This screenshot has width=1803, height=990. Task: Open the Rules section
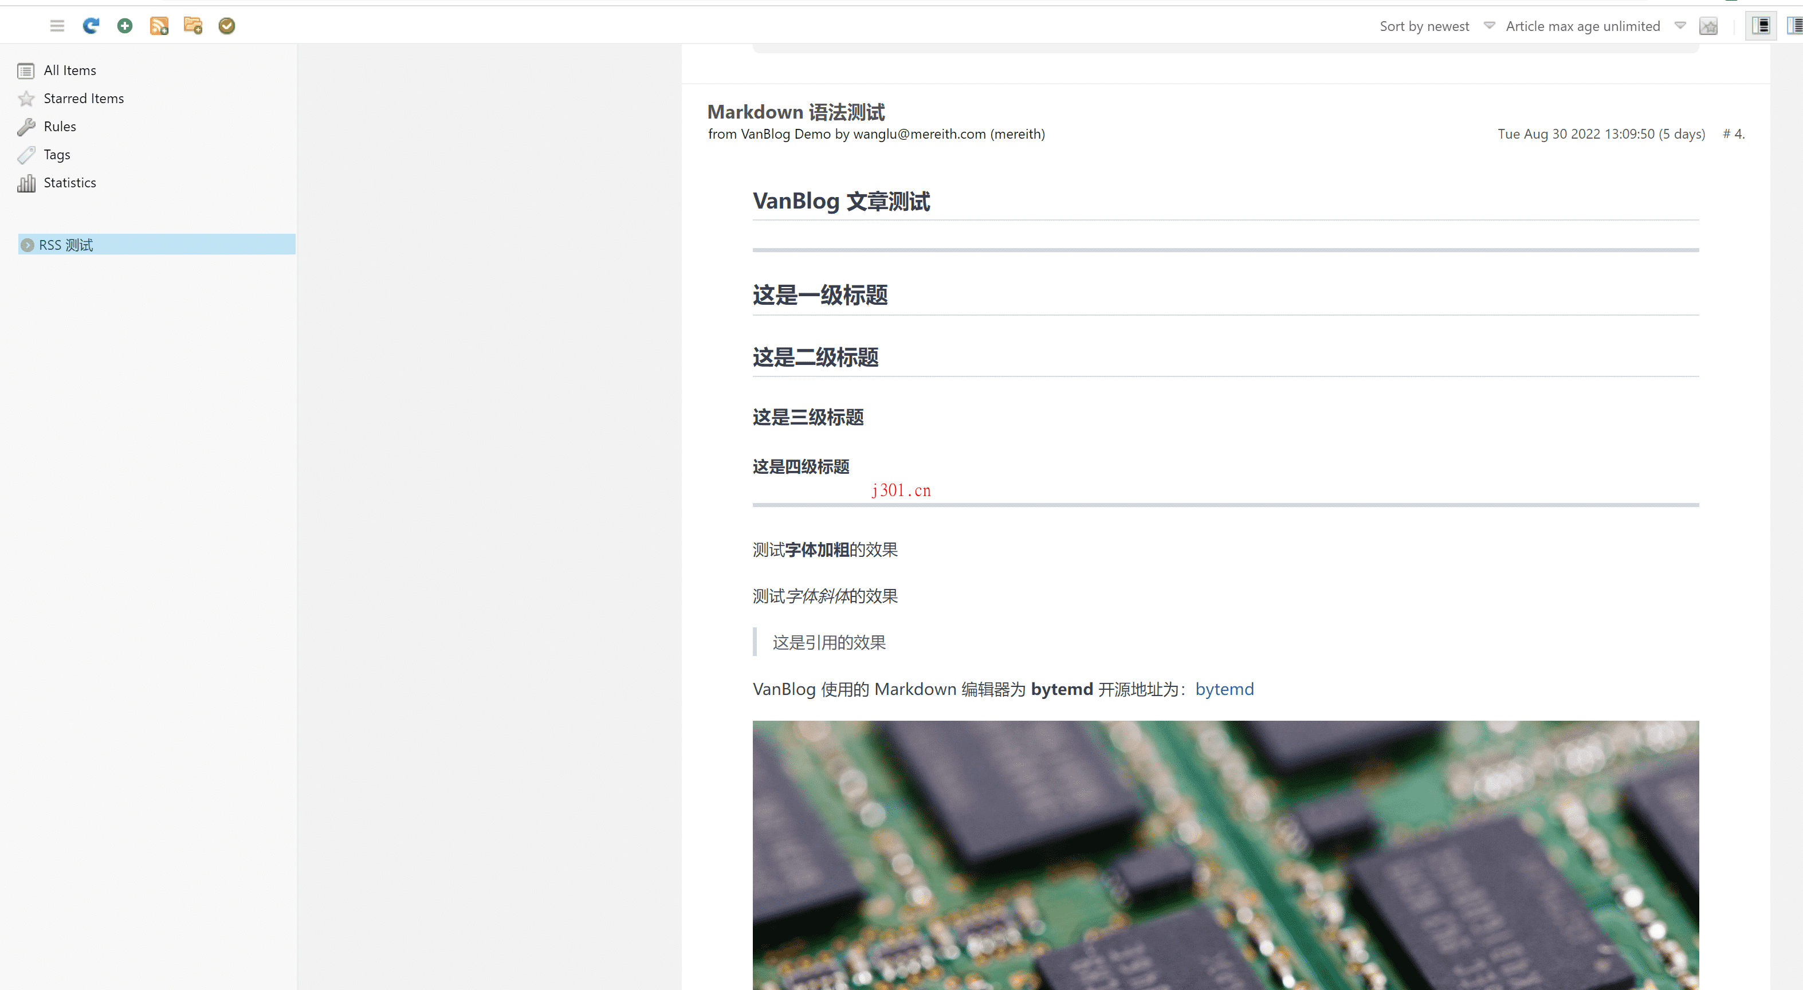[60, 126]
